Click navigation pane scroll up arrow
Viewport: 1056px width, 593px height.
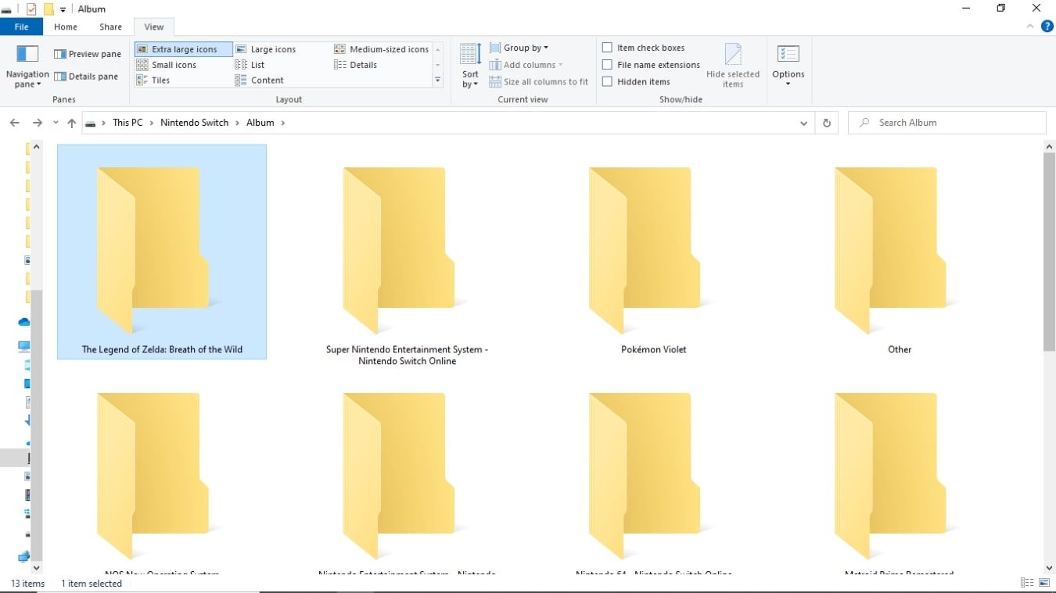37,147
